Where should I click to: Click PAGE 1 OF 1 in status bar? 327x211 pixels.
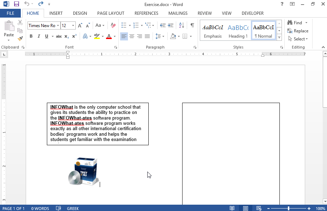click(13, 208)
